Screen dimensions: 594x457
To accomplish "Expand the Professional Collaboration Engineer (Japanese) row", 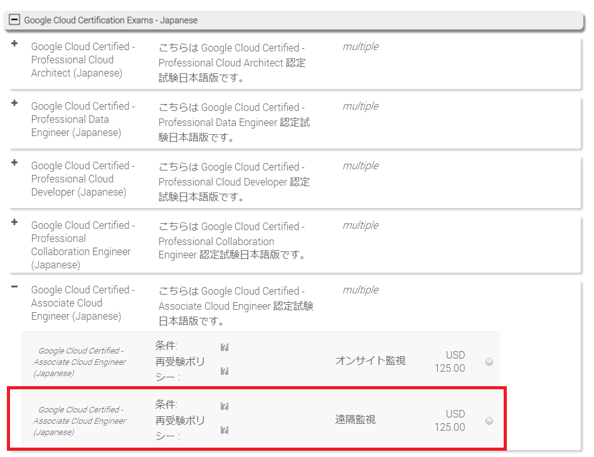I will click(14, 222).
